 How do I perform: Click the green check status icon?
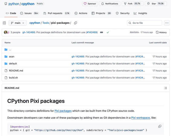coord(108,32)
